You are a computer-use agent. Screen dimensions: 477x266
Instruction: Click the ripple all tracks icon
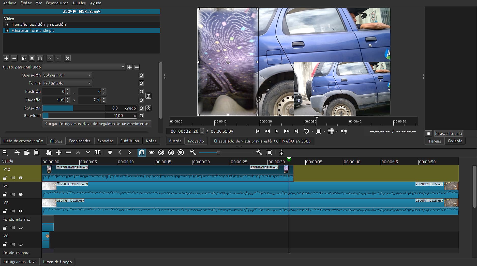(171, 152)
